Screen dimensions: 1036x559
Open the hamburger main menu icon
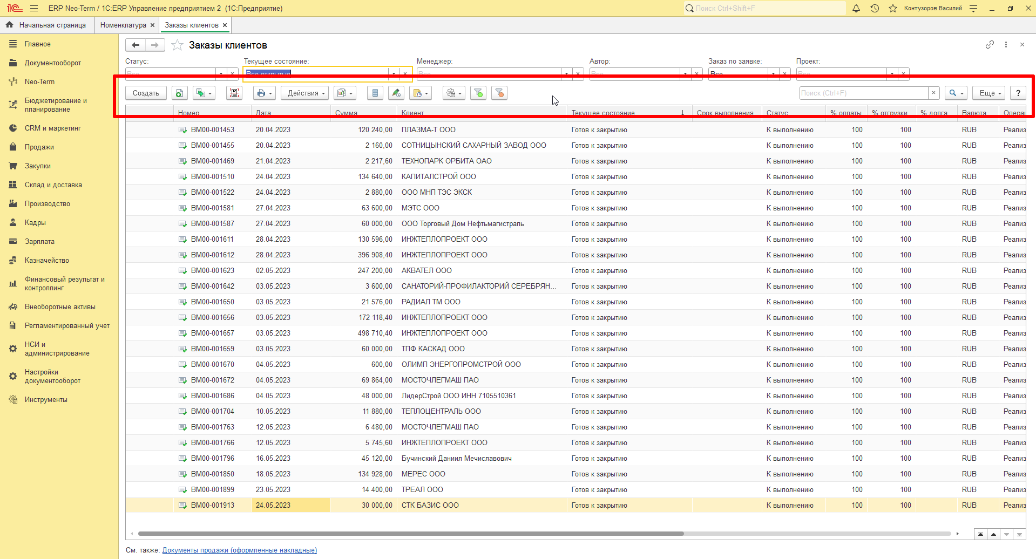tap(34, 8)
